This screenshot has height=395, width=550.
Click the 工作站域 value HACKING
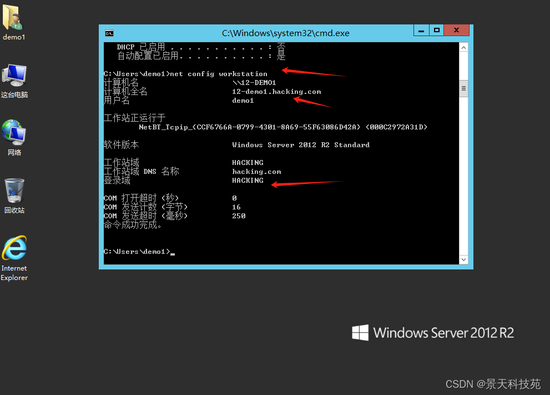(248, 163)
